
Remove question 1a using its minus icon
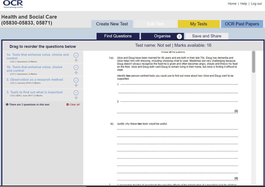76,55
